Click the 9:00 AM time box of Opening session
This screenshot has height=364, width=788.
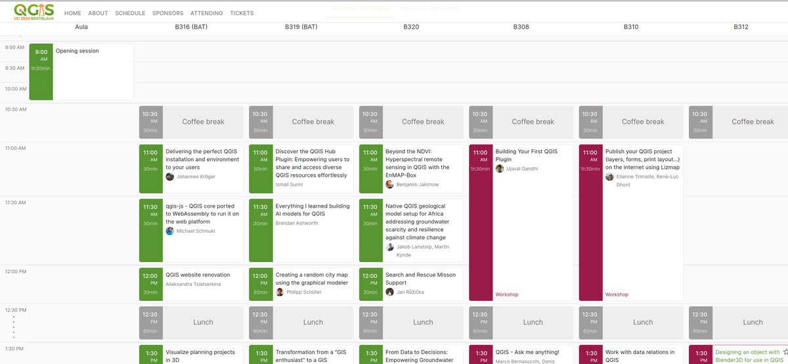41,72
